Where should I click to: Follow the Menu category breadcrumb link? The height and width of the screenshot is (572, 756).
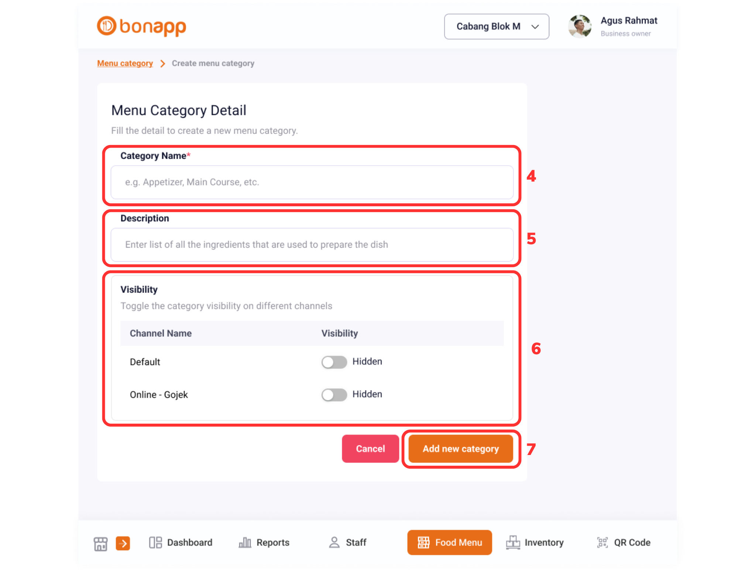click(125, 63)
